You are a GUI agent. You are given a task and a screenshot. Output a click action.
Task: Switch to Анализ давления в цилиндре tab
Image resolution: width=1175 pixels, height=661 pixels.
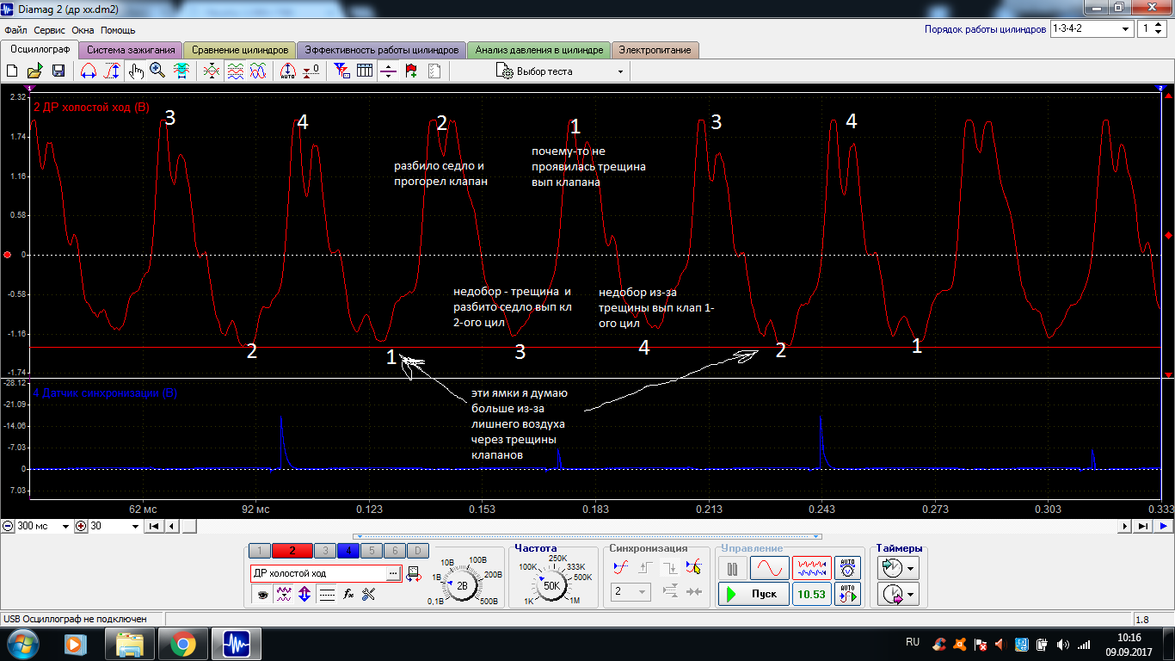(539, 50)
